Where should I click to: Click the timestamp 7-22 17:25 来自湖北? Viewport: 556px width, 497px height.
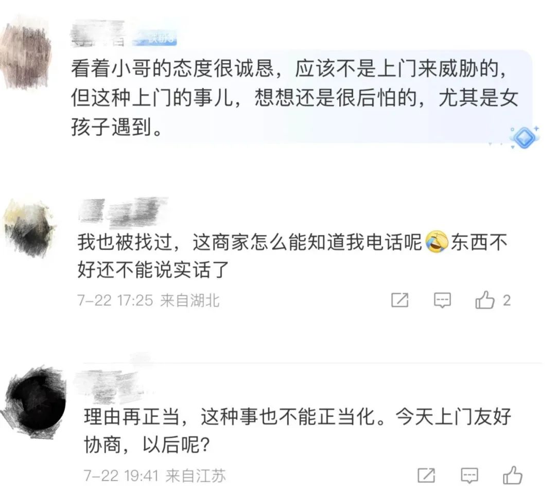149,300
